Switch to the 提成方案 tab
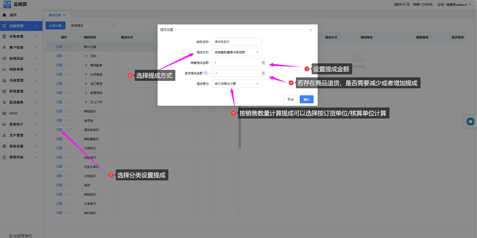The width and height of the screenshot is (477, 238). pos(55,15)
